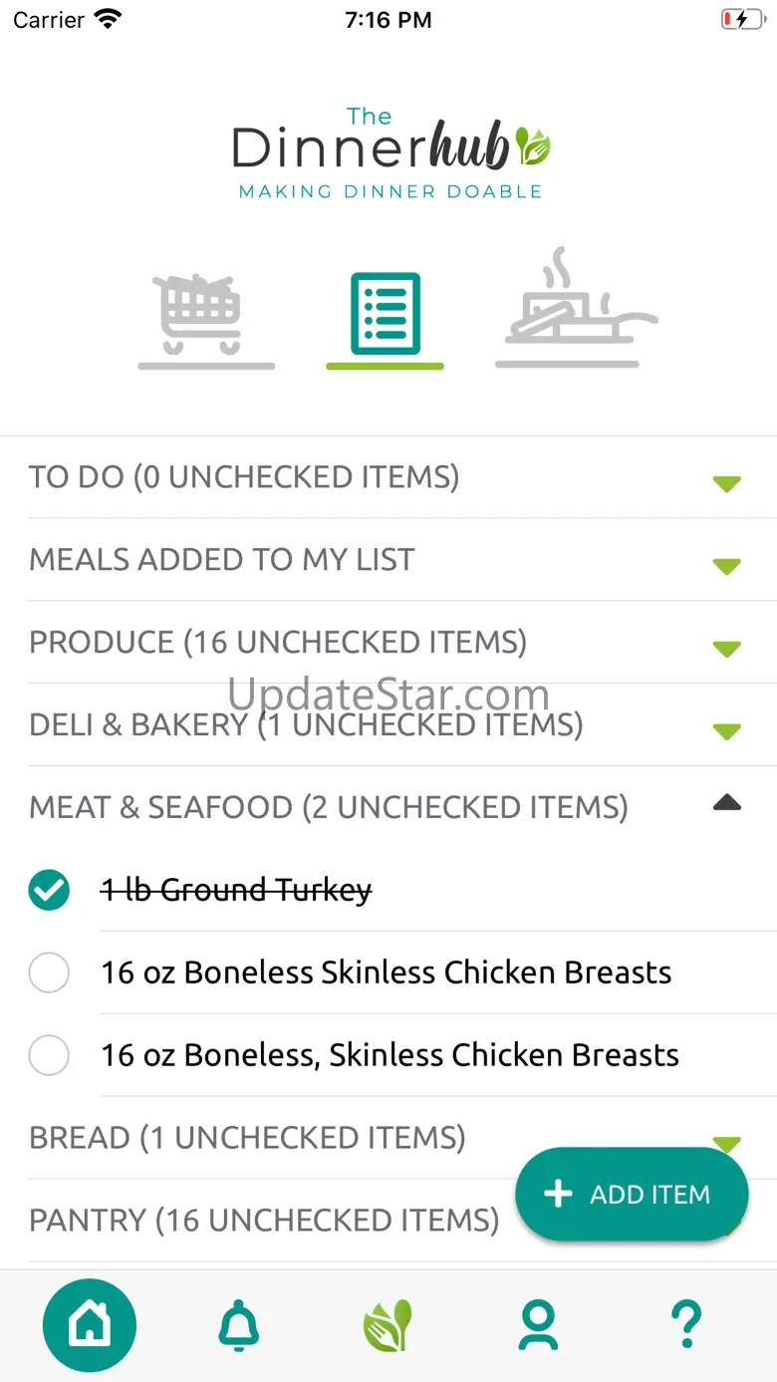
Task: Check 16 oz Boneless Skinless Chicken Breasts
Action: pyautogui.click(x=50, y=972)
